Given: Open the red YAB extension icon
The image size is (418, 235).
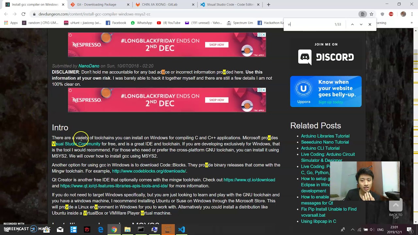Looking at the screenshot, I should [391, 14].
